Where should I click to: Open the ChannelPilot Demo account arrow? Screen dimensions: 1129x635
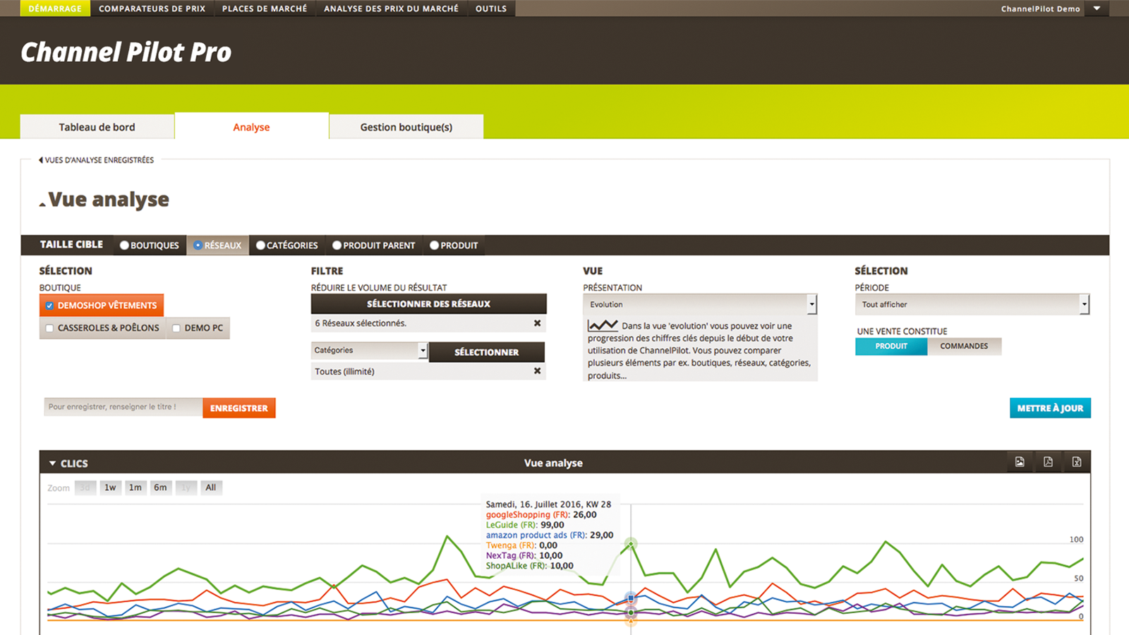click(1097, 8)
